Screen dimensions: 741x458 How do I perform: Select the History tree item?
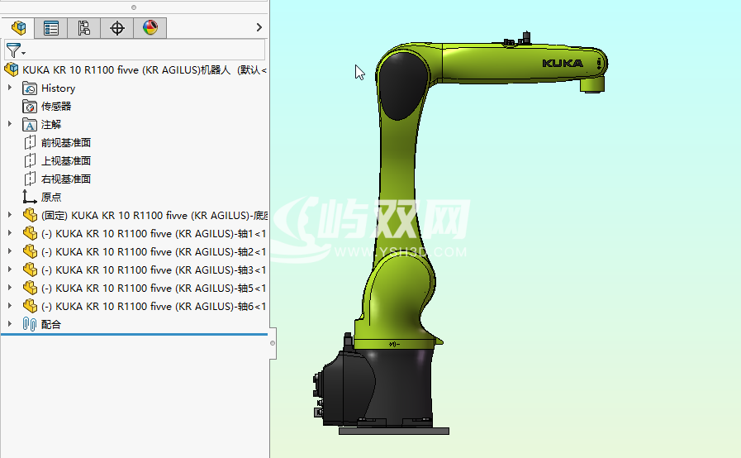pyautogui.click(x=58, y=88)
